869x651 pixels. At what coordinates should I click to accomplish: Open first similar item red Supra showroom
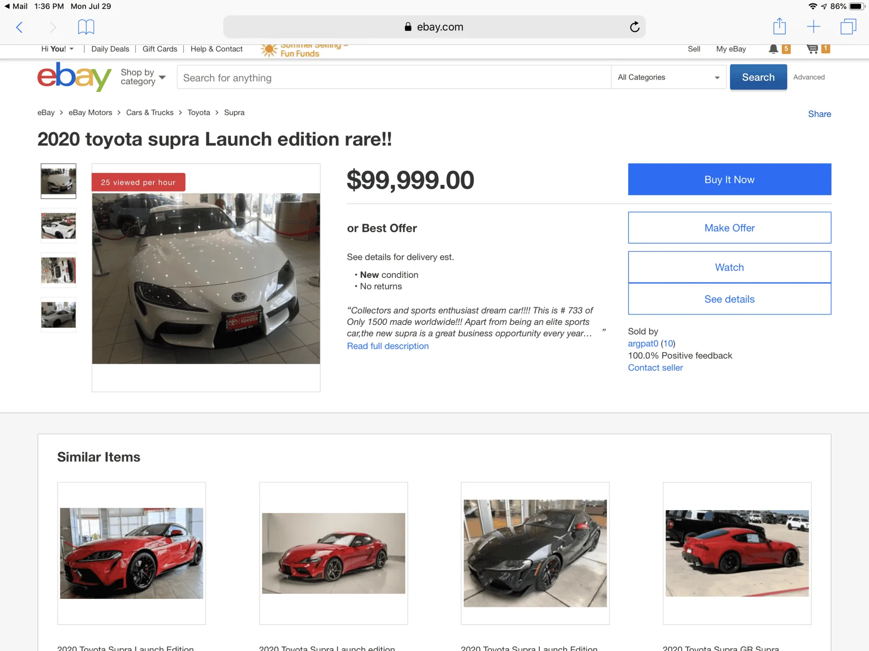(132, 553)
